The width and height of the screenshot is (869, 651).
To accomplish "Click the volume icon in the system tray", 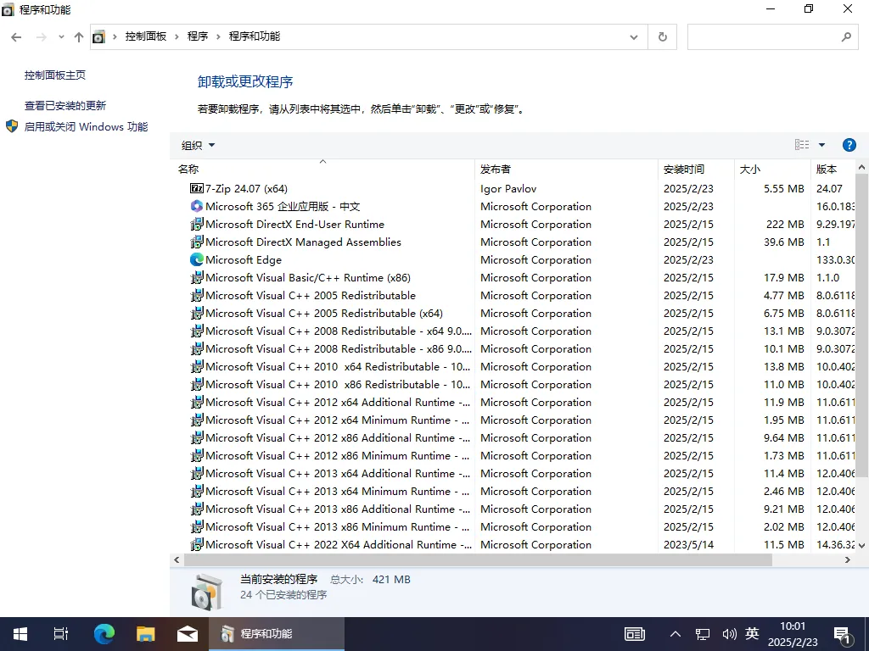I will click(729, 633).
